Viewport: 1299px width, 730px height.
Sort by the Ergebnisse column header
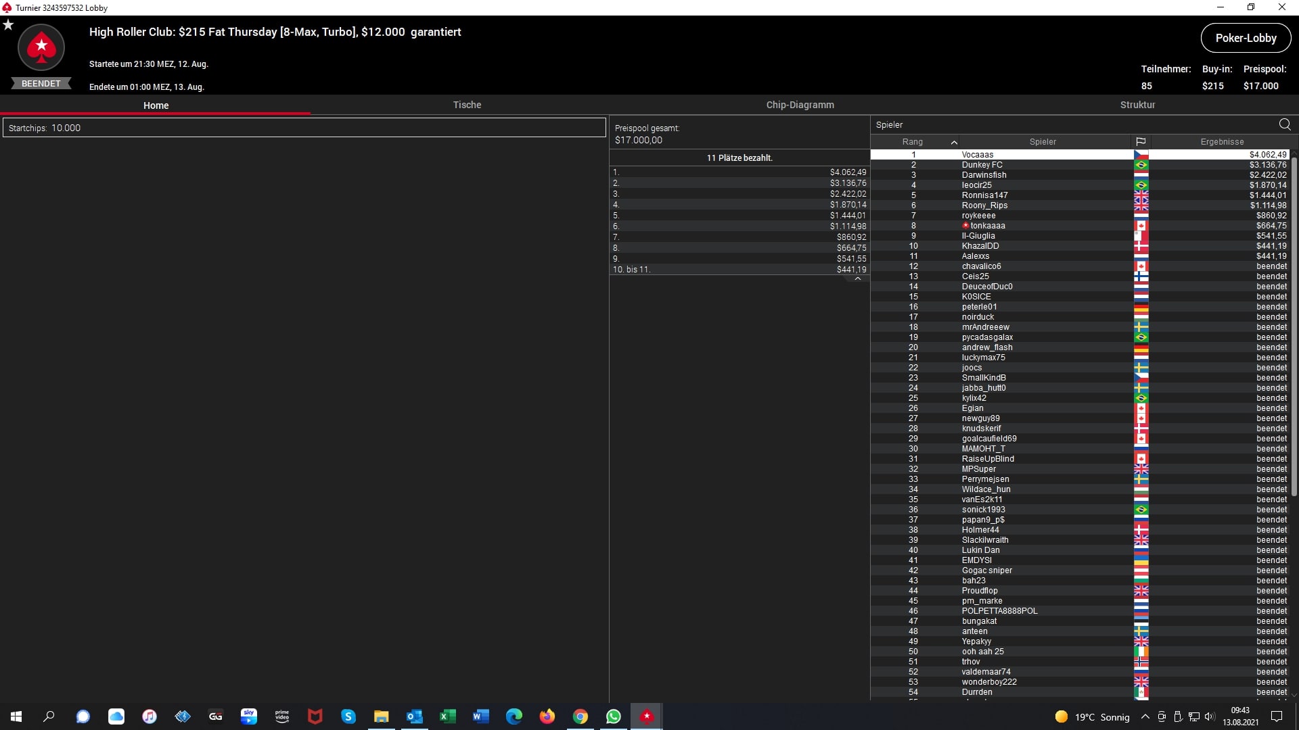(1221, 142)
